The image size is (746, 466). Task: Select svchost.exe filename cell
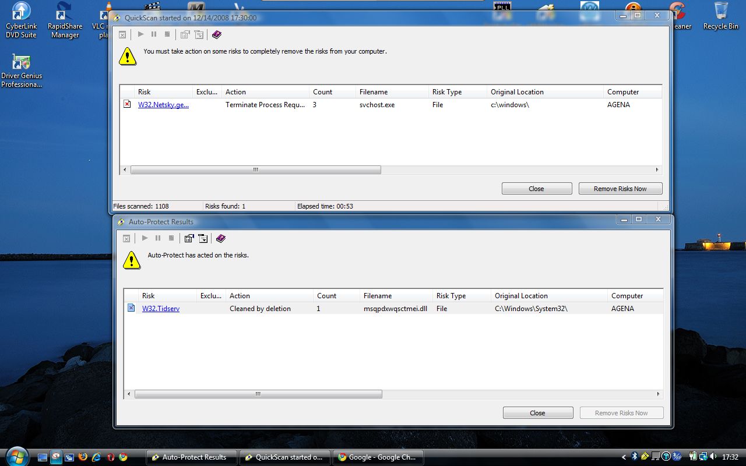pyautogui.click(x=377, y=105)
